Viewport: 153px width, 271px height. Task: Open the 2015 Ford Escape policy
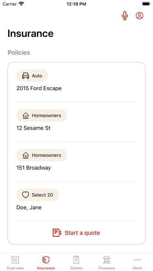[76, 82]
